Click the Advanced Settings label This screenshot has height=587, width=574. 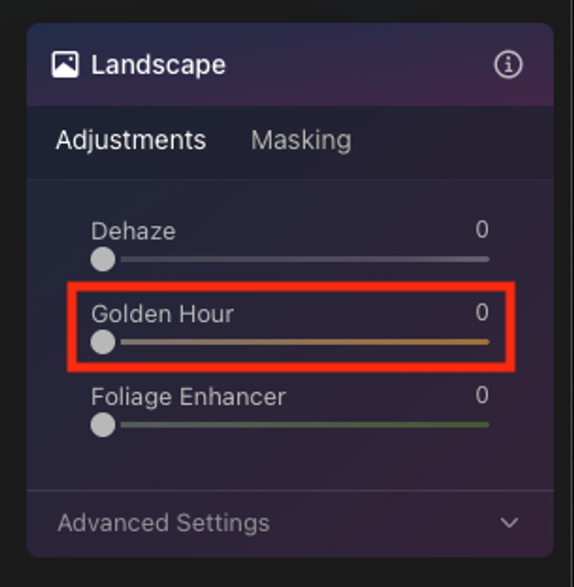pyautogui.click(x=163, y=523)
